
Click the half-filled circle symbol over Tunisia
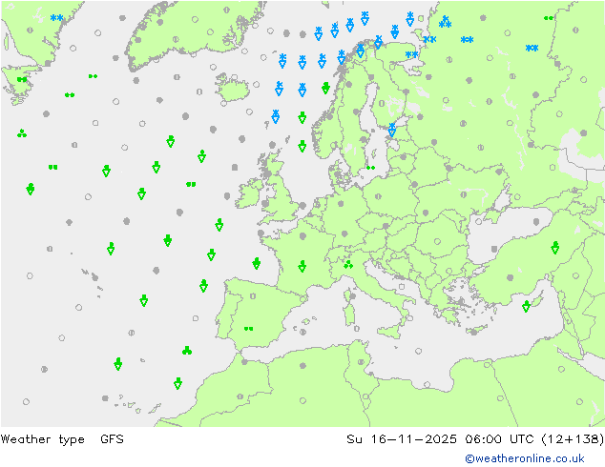point(361,362)
